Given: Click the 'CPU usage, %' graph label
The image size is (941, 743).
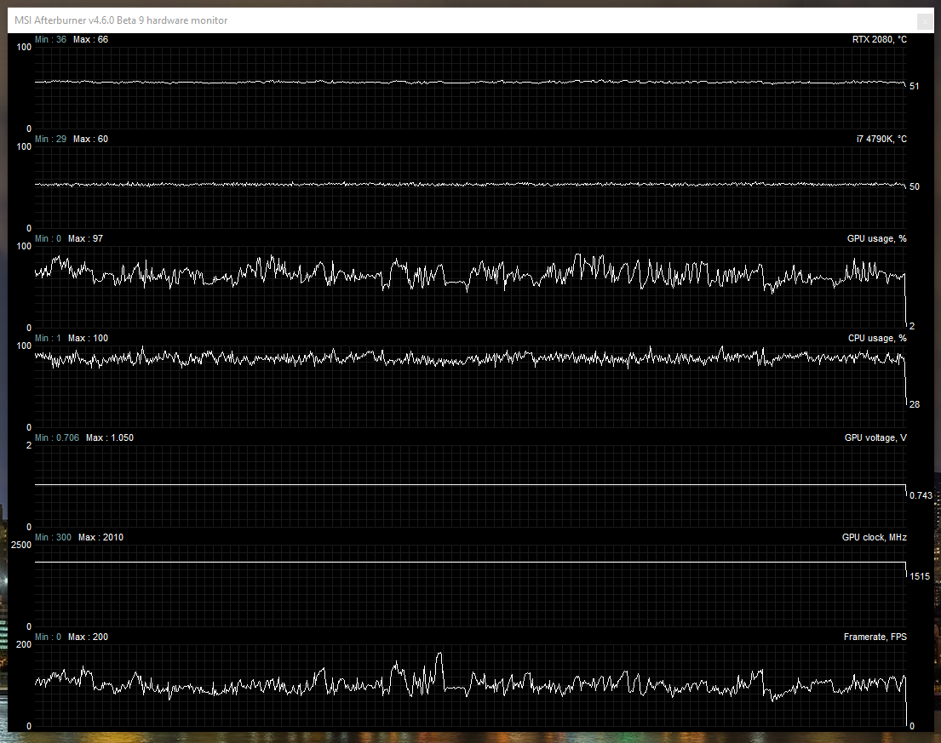Looking at the screenshot, I should click(877, 338).
